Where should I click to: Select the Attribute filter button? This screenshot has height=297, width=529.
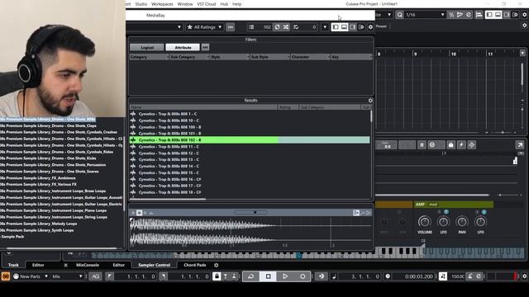click(183, 48)
